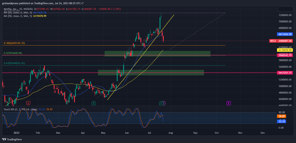Click the yellow 6119478.99 MA price label
Viewport: 296px width, 143px height.
[285, 50]
